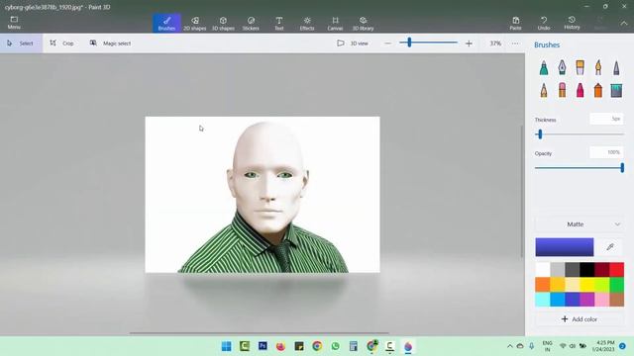
Task: Pick the black color swatch
Action: click(587, 270)
